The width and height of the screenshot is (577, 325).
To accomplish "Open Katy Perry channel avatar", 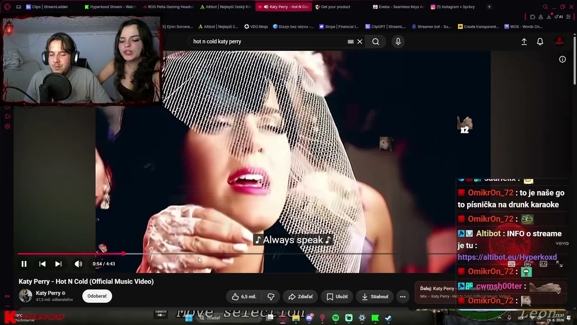I will (x=26, y=296).
